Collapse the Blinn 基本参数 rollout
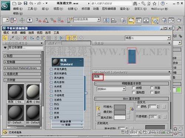The height and width of the screenshot is (138, 185). pos(132,99)
